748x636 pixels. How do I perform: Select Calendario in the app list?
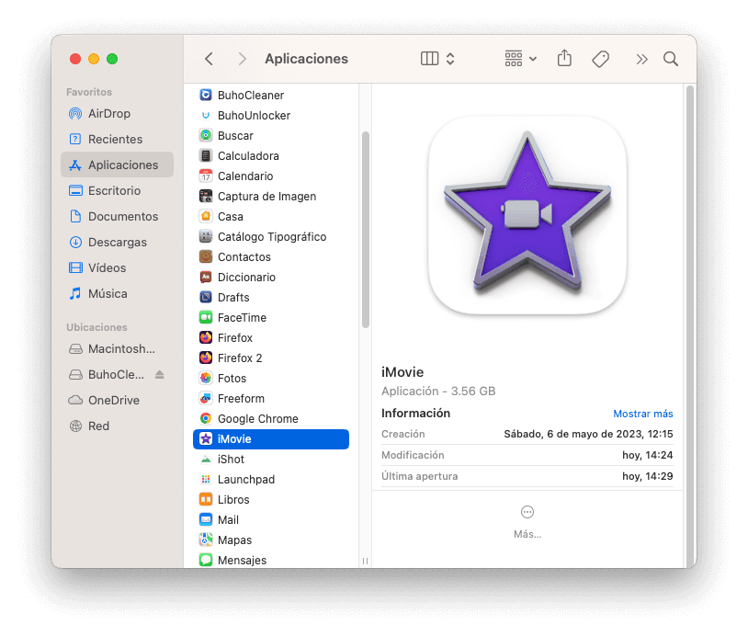tap(244, 176)
